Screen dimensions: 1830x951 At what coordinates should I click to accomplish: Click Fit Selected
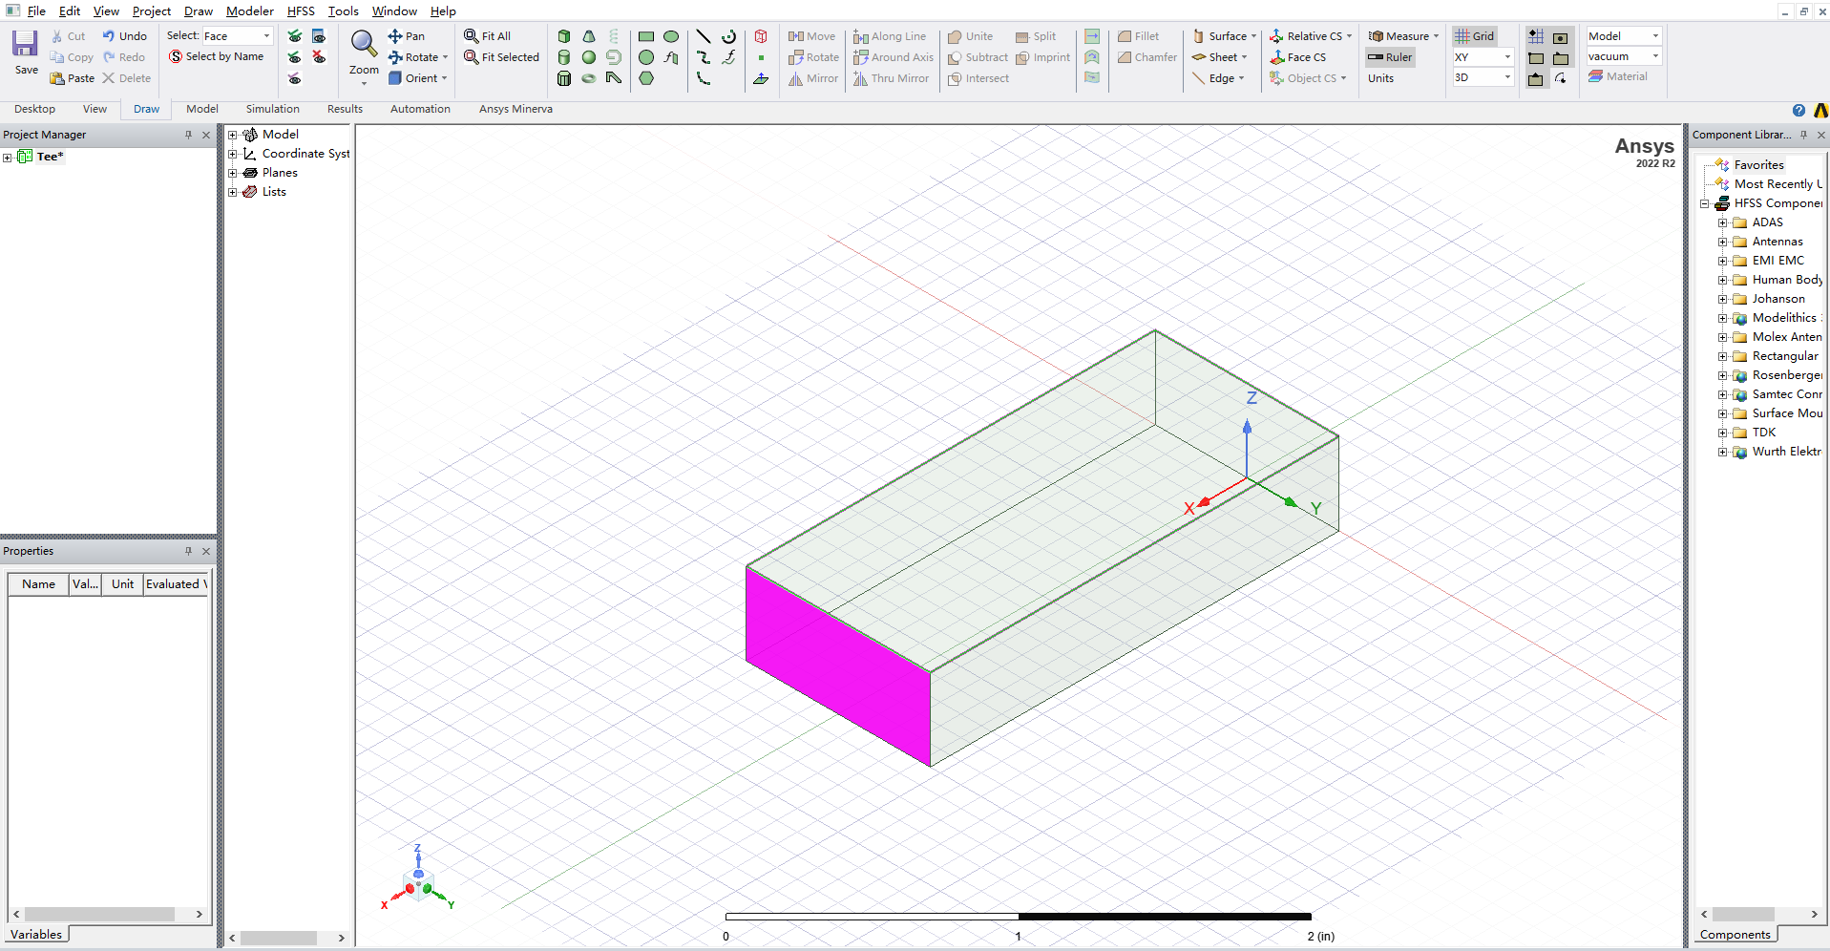[501, 57]
